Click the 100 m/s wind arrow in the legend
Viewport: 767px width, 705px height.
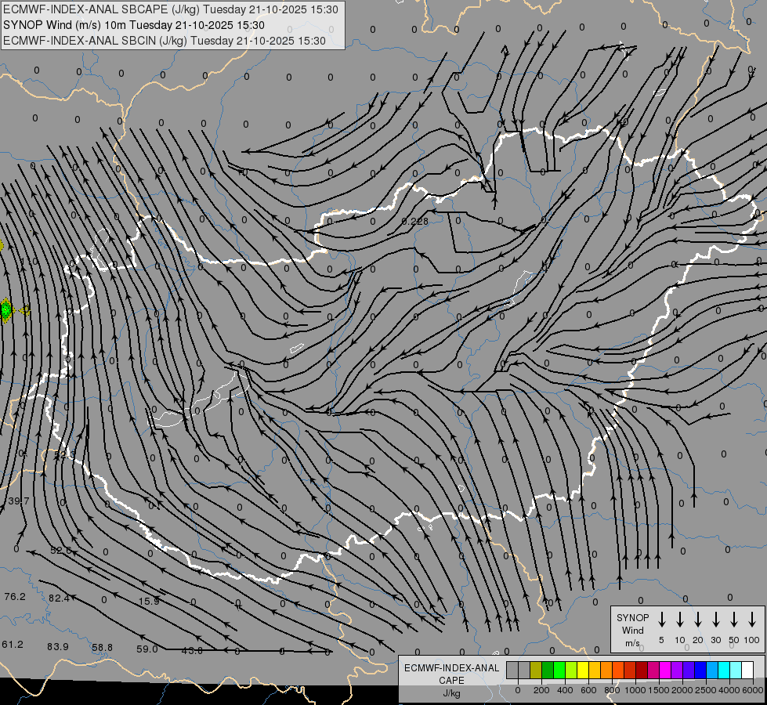(752, 620)
